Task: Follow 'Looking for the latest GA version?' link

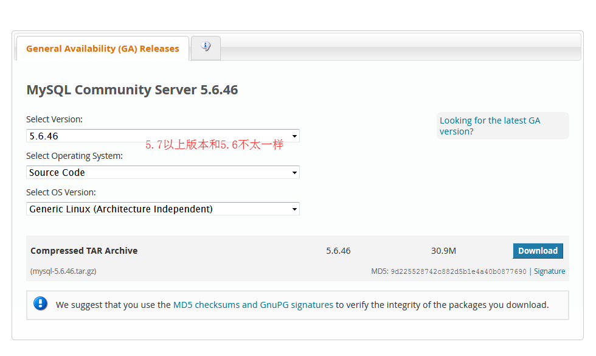Action: (x=490, y=126)
